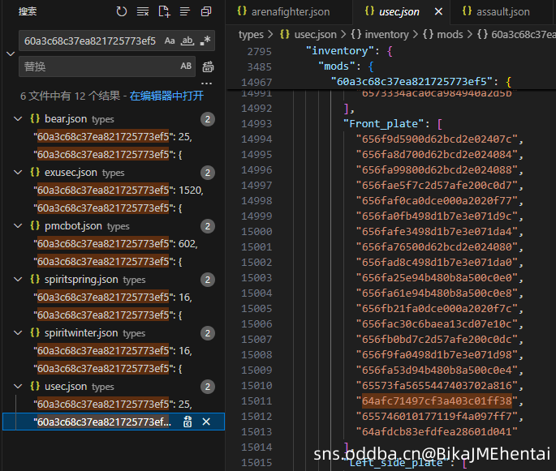Toggle Use Regular Expression search
The image size is (556, 471).
205,41
